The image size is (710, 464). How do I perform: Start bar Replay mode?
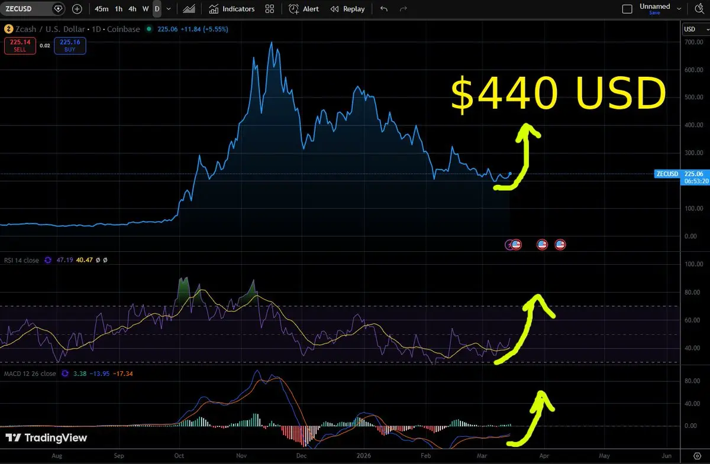tap(347, 9)
